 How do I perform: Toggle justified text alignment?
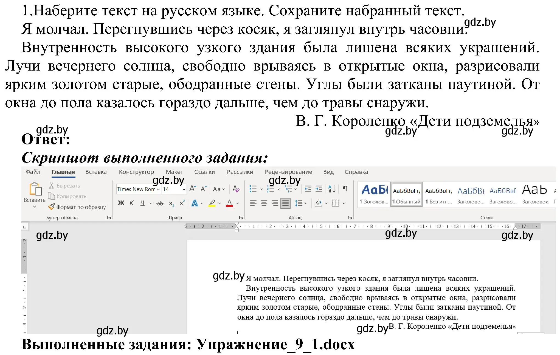(x=285, y=203)
